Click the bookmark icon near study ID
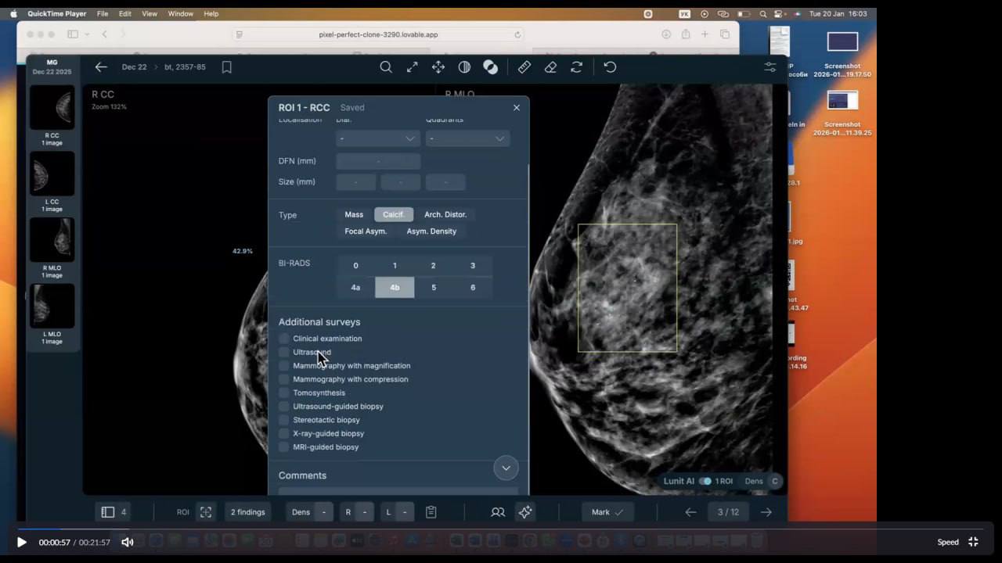 click(227, 67)
